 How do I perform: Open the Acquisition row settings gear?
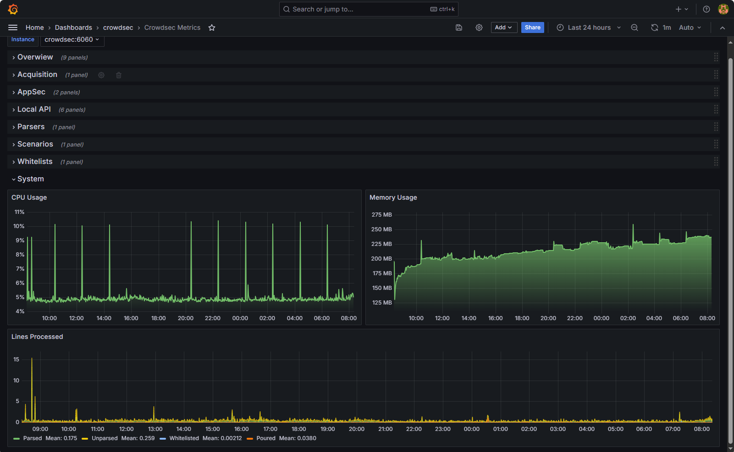[x=101, y=75]
